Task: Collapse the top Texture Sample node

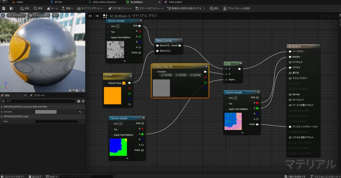Action: 140,21
